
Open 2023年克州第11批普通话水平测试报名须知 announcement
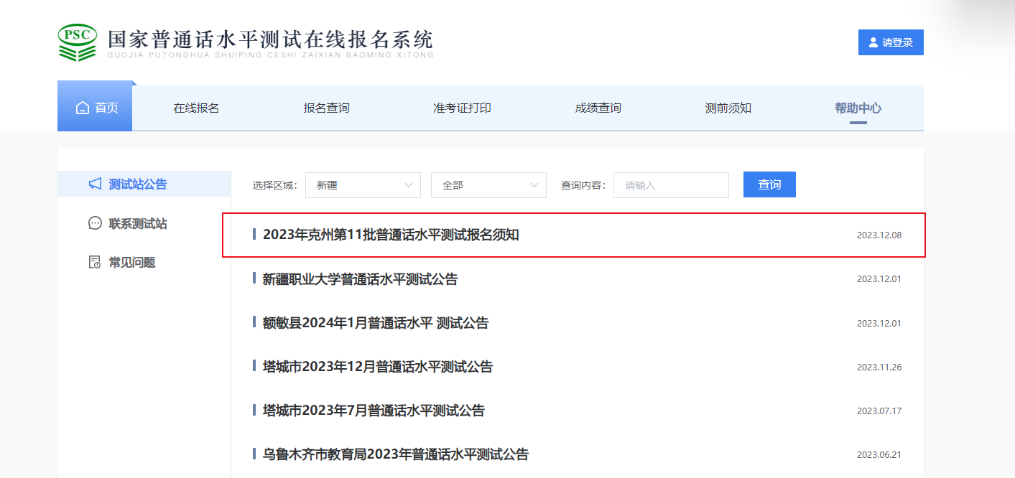(391, 235)
